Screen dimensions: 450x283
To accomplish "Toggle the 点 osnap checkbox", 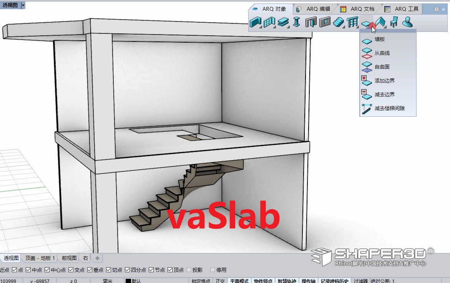I will [14, 270].
